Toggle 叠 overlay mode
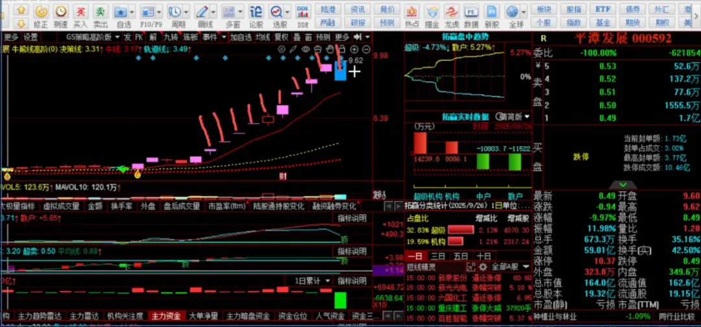 coord(297,36)
